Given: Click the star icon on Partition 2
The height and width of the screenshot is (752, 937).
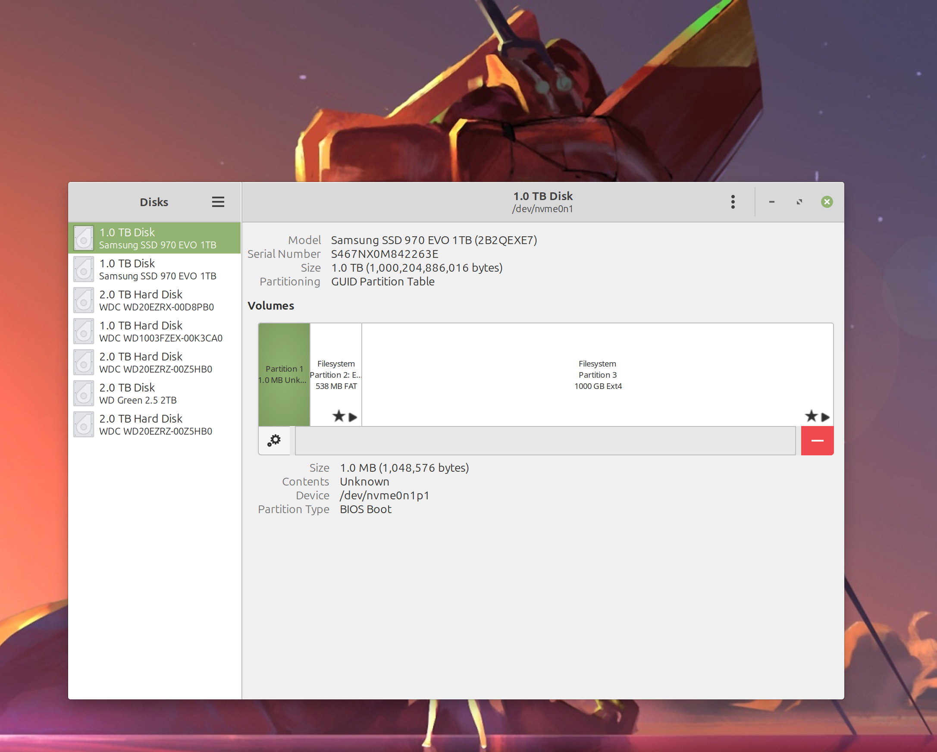Looking at the screenshot, I should click(338, 416).
